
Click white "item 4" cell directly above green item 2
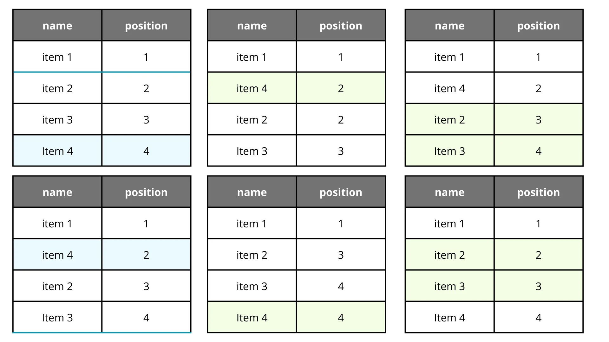click(x=449, y=88)
